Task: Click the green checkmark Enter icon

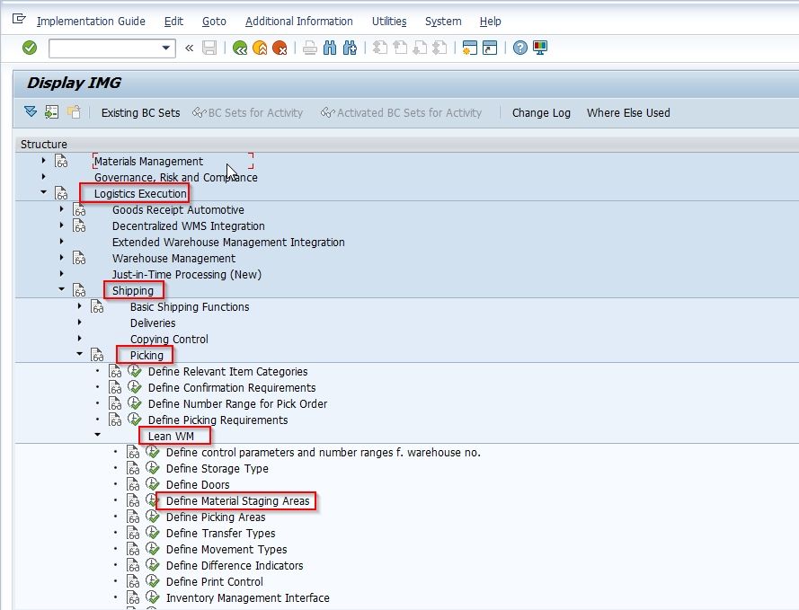Action: coord(30,48)
